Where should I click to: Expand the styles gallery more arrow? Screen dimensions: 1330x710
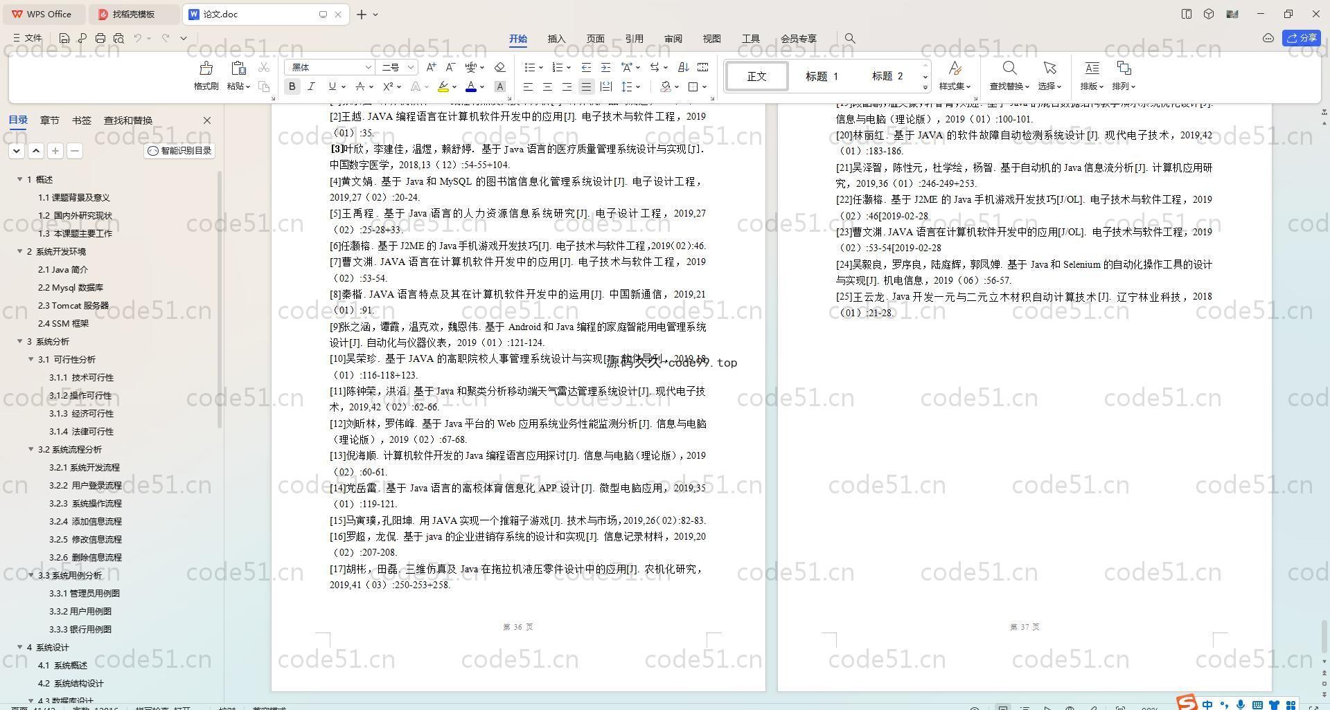[925, 87]
